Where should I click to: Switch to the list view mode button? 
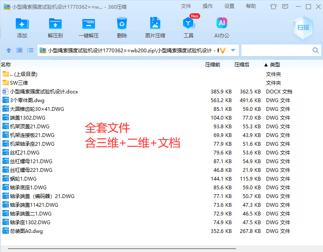[x=30, y=50]
